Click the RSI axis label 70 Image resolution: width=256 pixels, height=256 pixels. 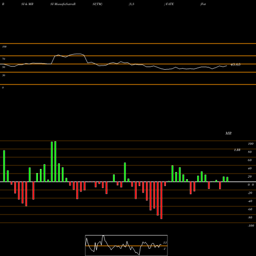pos(4,59)
